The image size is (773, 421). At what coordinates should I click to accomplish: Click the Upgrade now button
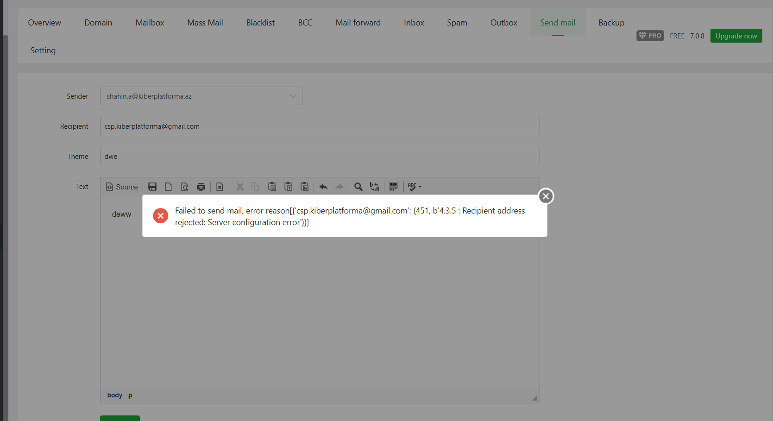(x=736, y=36)
